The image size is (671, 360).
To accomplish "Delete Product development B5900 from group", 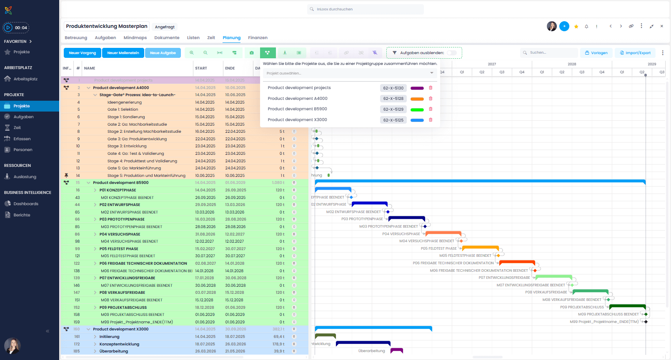I will click(431, 109).
